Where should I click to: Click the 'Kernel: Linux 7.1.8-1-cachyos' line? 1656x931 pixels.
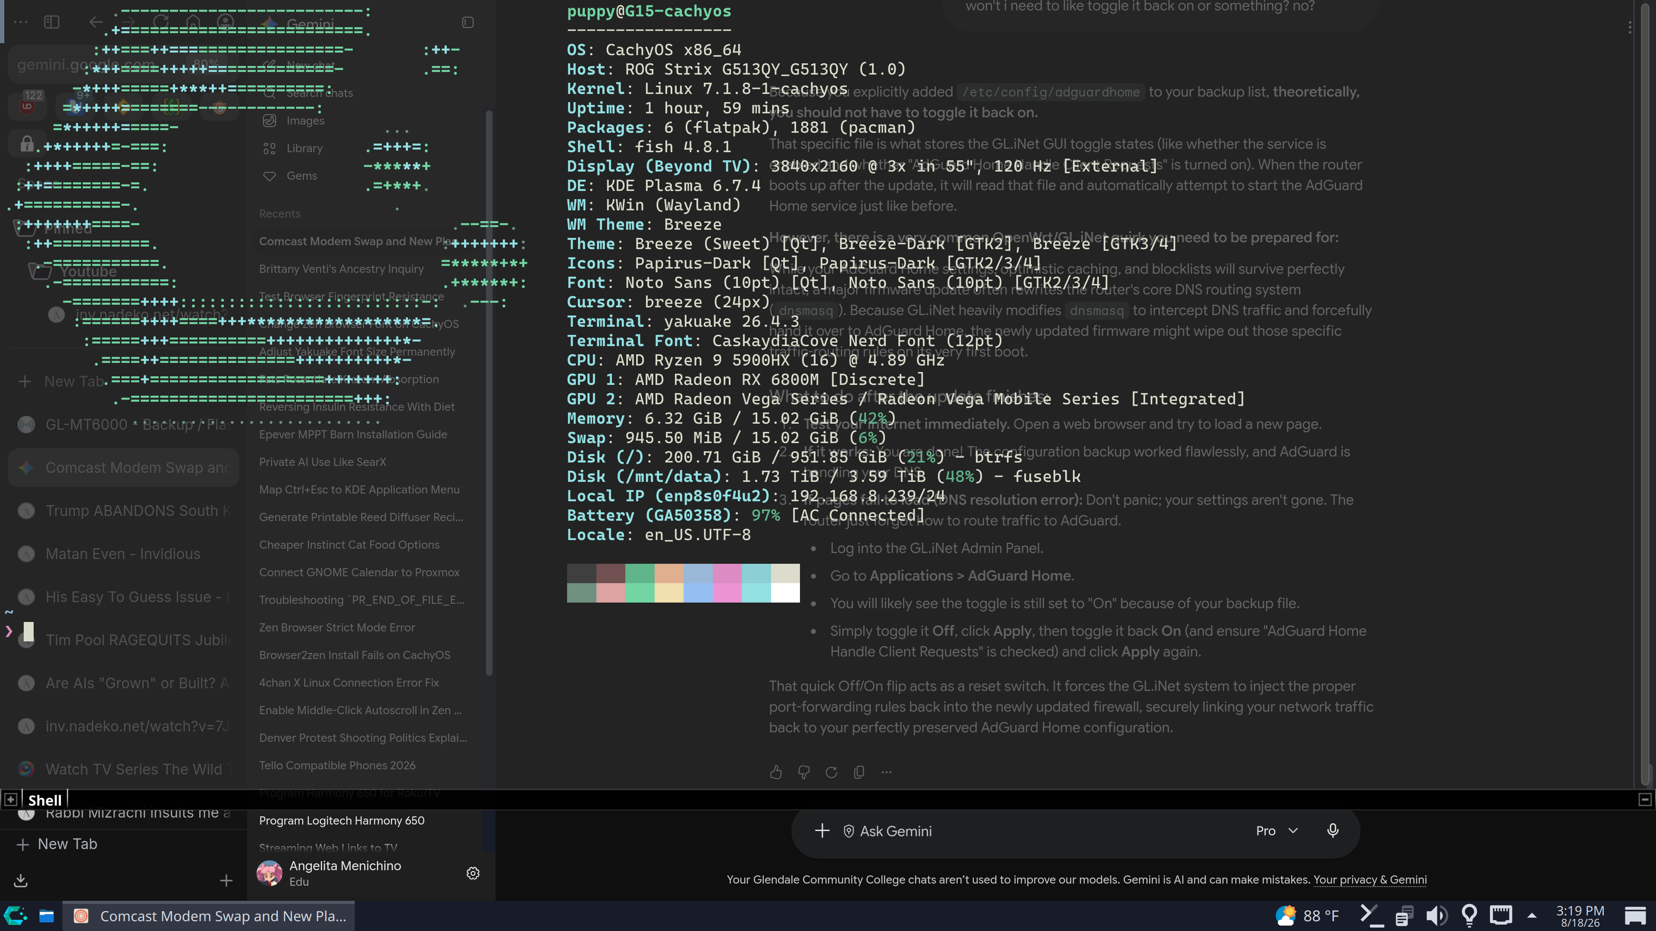[x=707, y=89]
